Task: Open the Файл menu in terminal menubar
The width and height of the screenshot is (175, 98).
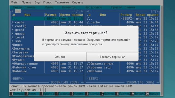Action: coord(14,2)
